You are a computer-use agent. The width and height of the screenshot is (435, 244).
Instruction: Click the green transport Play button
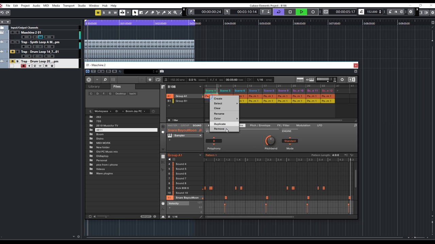pyautogui.click(x=301, y=12)
